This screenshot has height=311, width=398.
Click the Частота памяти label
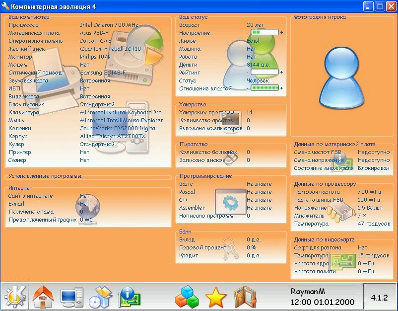coord(315,271)
